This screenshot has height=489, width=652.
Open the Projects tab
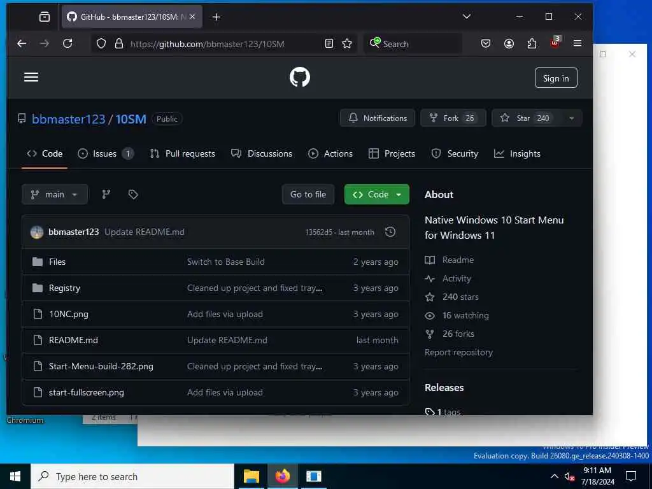[392, 154]
